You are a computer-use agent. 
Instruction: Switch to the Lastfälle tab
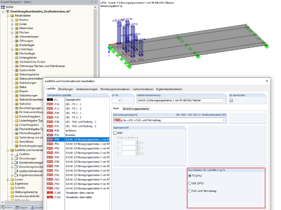click(x=51, y=89)
